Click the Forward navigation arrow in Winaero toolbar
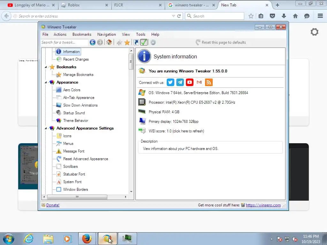The width and height of the screenshot is (327, 245). coord(100,42)
